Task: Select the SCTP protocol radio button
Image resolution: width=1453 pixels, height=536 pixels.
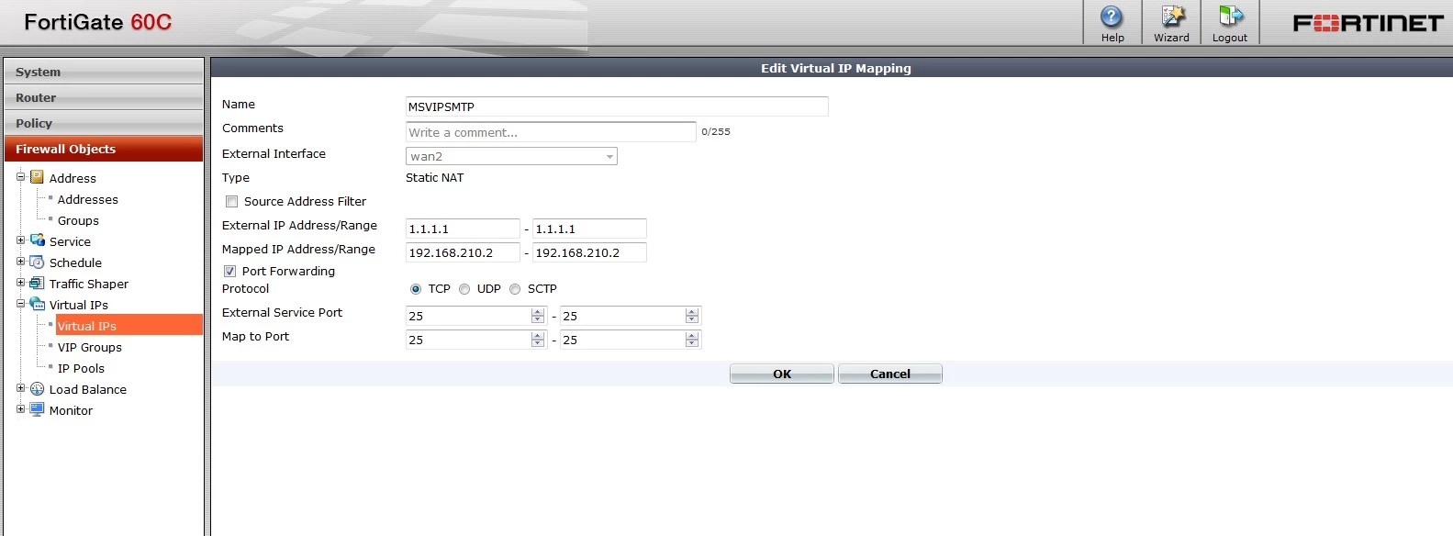Action: click(515, 289)
